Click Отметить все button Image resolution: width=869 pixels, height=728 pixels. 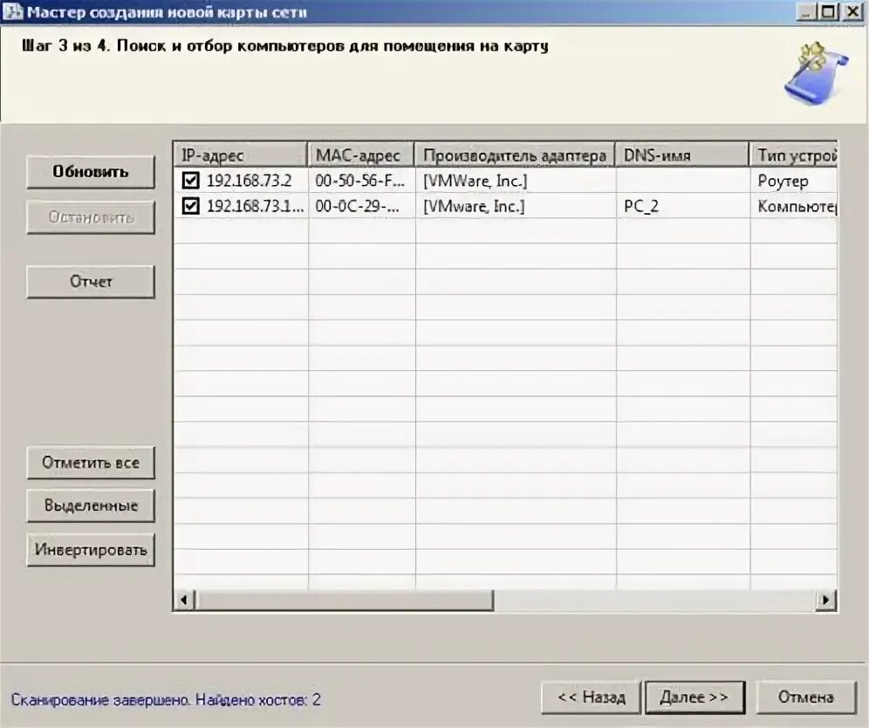(x=91, y=463)
